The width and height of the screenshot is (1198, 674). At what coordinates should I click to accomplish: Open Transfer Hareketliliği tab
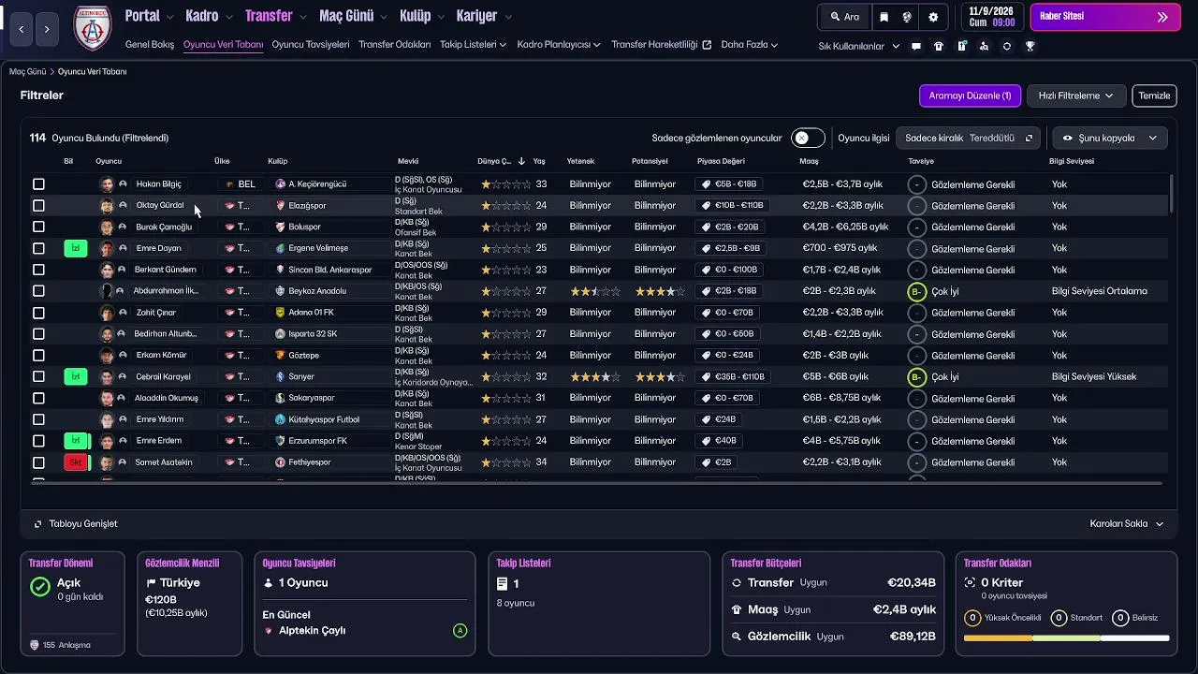coord(661,44)
